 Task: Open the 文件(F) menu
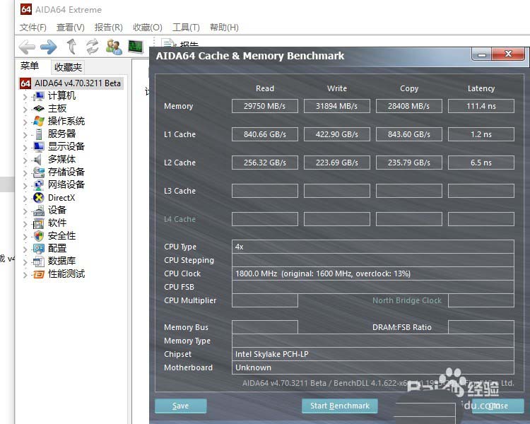pyautogui.click(x=33, y=28)
